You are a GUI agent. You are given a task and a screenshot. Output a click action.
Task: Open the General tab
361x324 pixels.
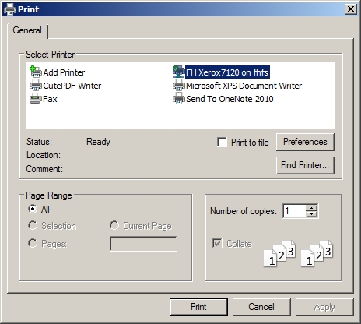[27, 30]
